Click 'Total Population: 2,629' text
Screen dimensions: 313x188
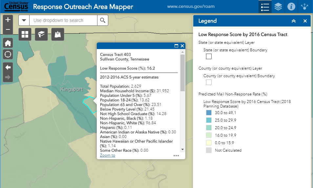tap(120, 86)
